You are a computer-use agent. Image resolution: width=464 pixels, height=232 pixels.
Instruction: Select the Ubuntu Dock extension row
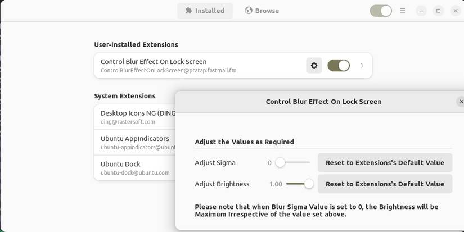135,168
